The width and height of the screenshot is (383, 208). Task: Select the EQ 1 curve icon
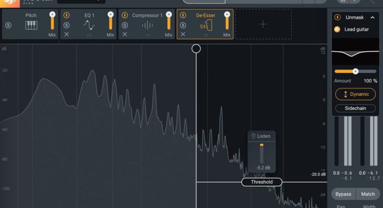(x=89, y=25)
